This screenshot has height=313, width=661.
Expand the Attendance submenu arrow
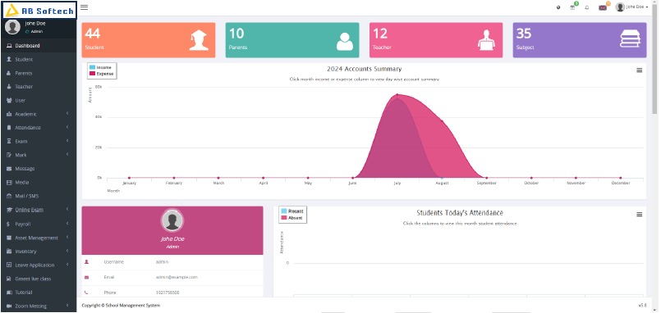pos(67,127)
